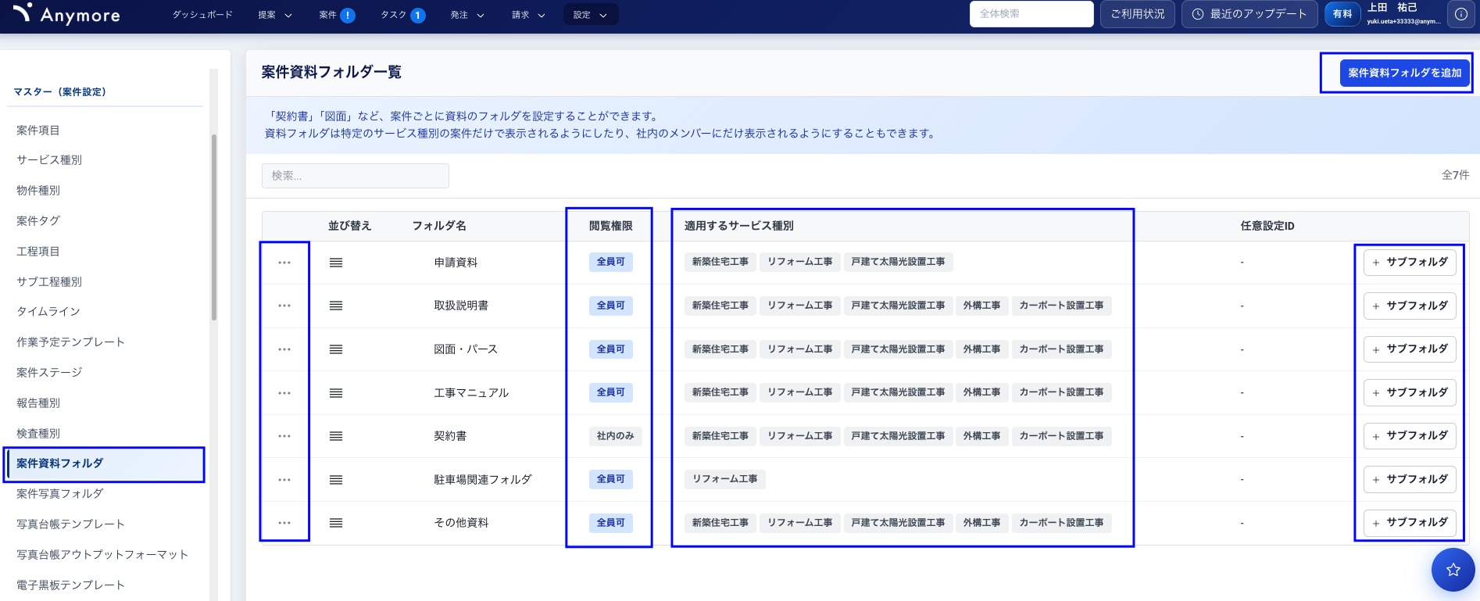Add サブフォルダ to 申請資料
The height and width of the screenshot is (601, 1480).
click(1410, 263)
